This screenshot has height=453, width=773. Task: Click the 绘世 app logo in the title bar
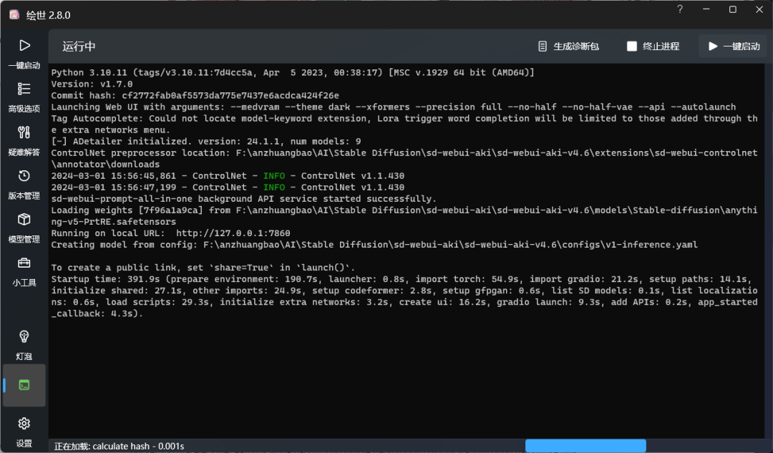click(13, 14)
